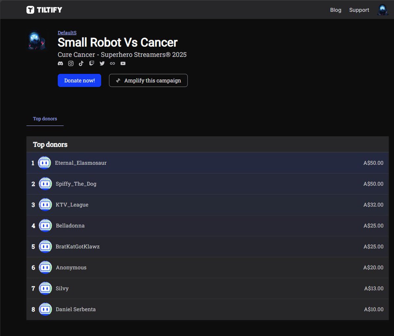Click the Tiltify logo in header

(x=44, y=10)
